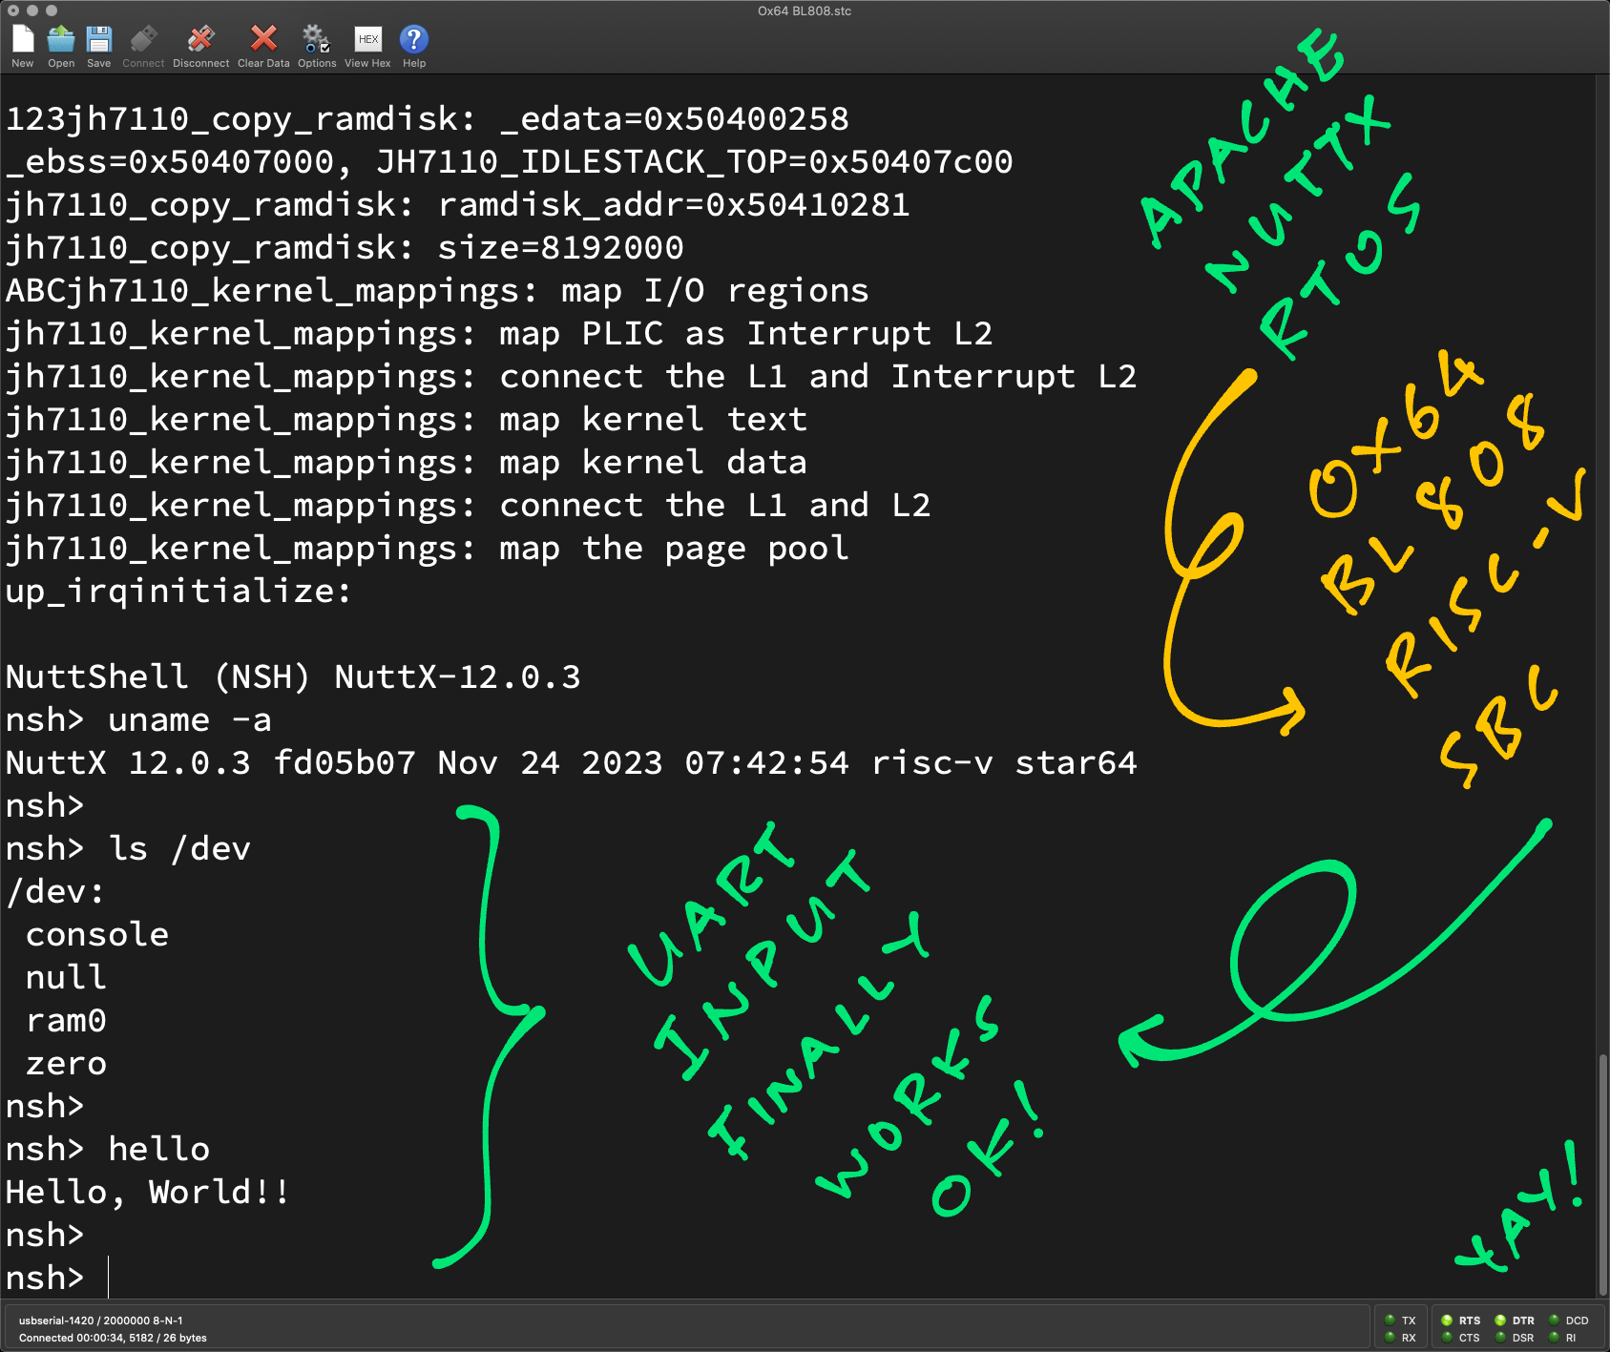Click the RX activity indicator
The image size is (1610, 1352).
coord(1390,1338)
